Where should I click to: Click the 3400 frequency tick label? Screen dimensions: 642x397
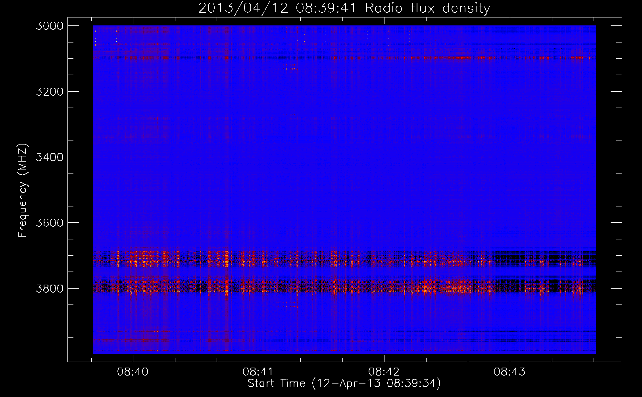50,157
